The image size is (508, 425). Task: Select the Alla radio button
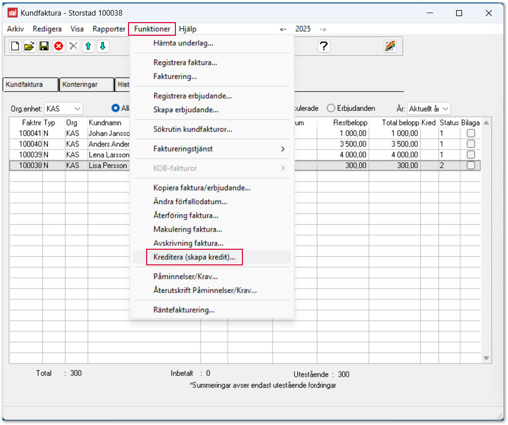[x=115, y=108]
